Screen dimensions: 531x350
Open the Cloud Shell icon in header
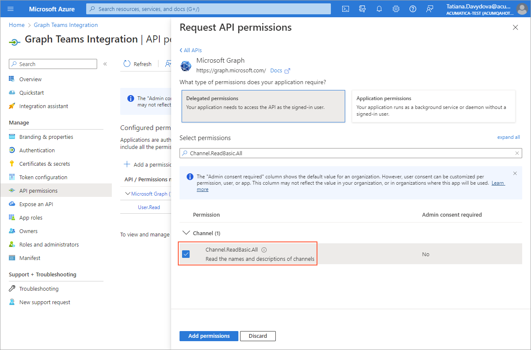tap(346, 9)
